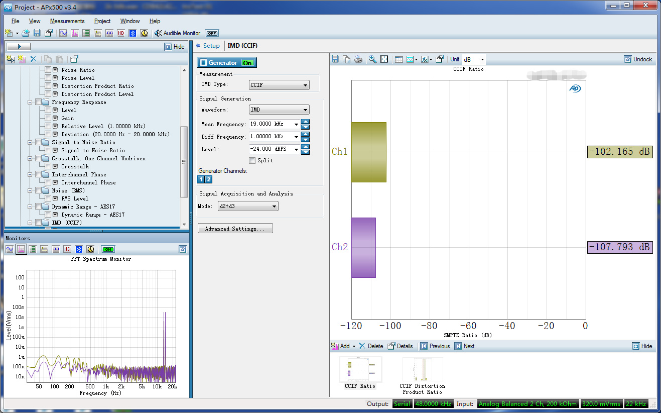Pop out the Monitors panel
661x413 pixels.
183,249
